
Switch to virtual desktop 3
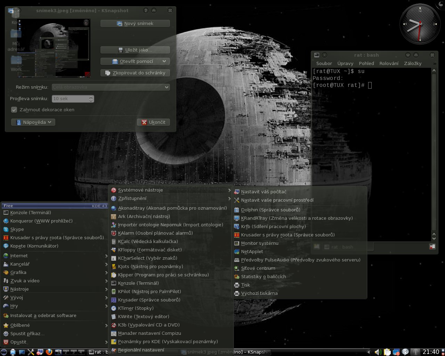tap(73, 352)
